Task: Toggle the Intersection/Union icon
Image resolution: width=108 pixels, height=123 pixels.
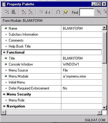Action: click(x=58, y=13)
